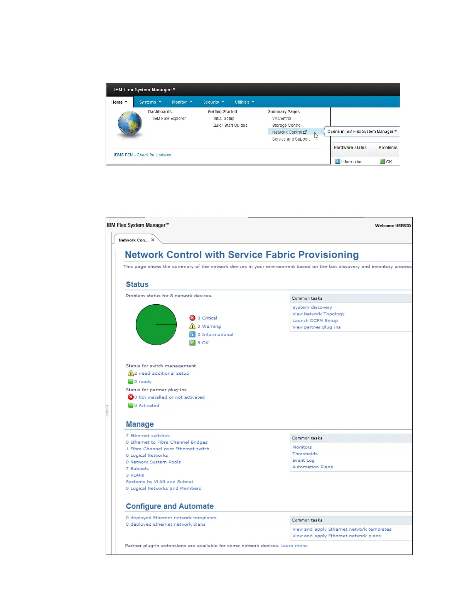
Task: Click the globe icon under Home tab
Action: (130, 125)
